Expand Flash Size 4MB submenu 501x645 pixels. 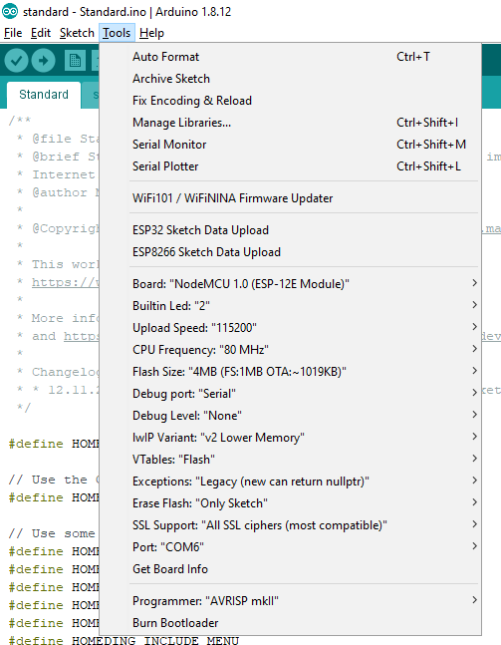click(290, 372)
